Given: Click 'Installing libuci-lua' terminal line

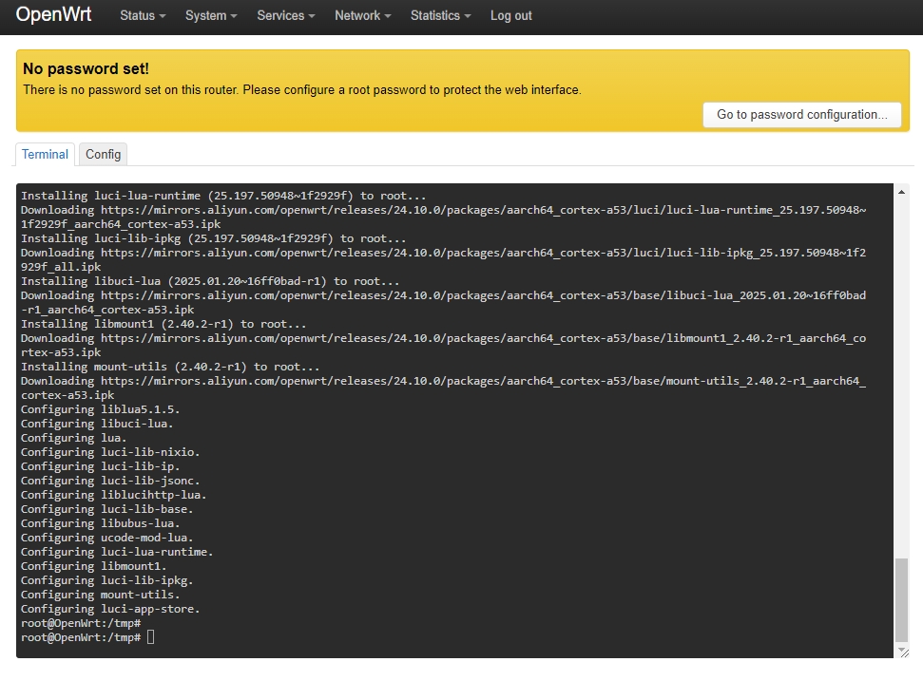Looking at the screenshot, I should pos(210,281).
